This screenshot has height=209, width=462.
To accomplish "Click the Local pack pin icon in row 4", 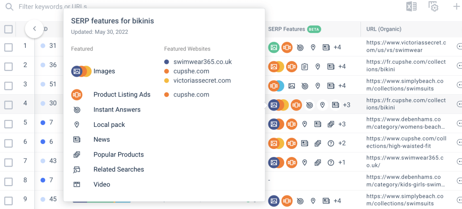I will tap(322, 105).
